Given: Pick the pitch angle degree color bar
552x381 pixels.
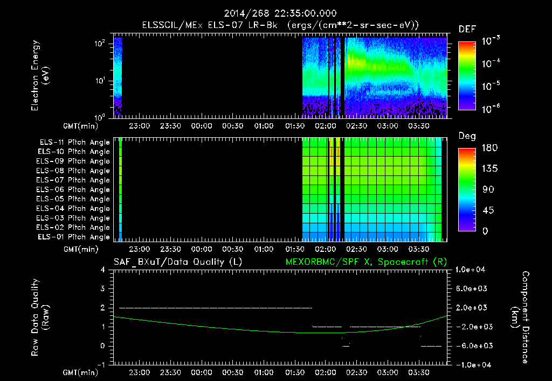Looking at the screenshot, I should (x=467, y=190).
